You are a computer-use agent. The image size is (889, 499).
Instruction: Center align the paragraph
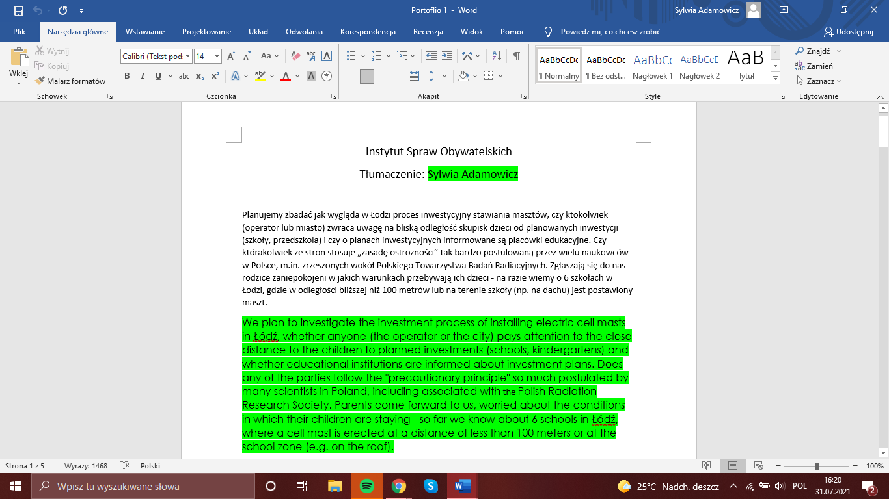(x=367, y=76)
